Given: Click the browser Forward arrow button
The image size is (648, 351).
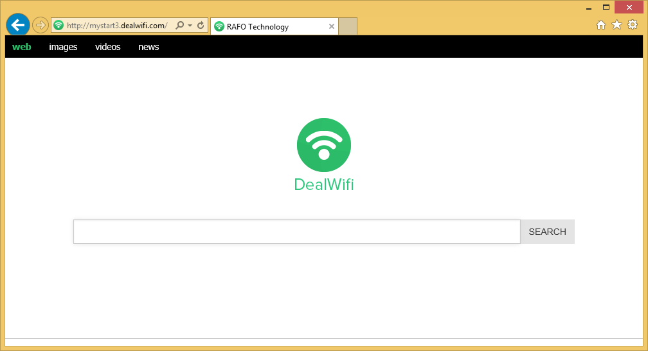Looking at the screenshot, I should (x=40, y=26).
